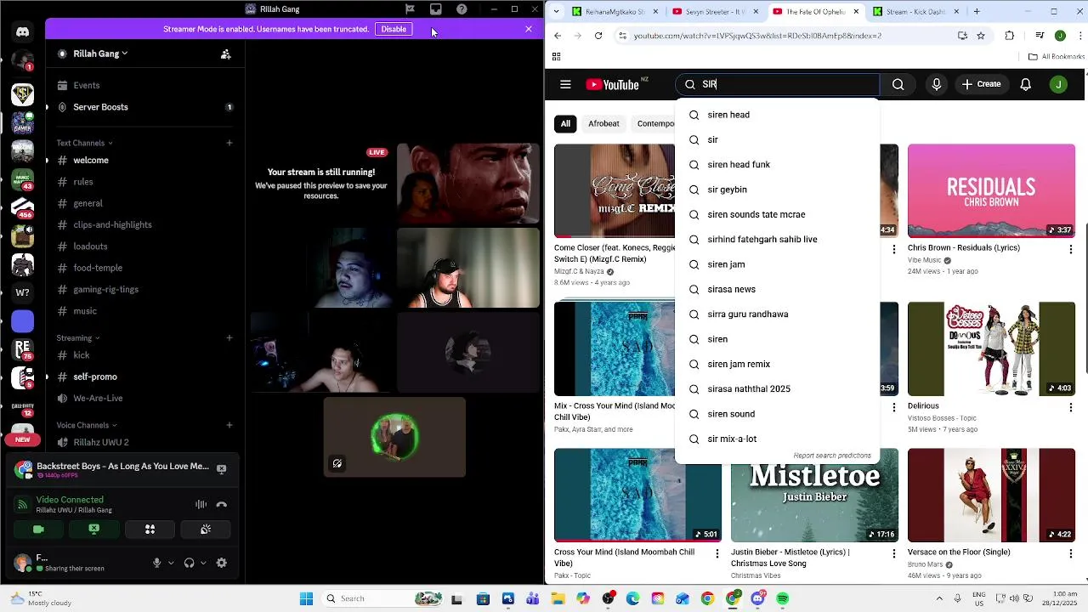
Task: Open #general text channel
Action: point(144,203)
